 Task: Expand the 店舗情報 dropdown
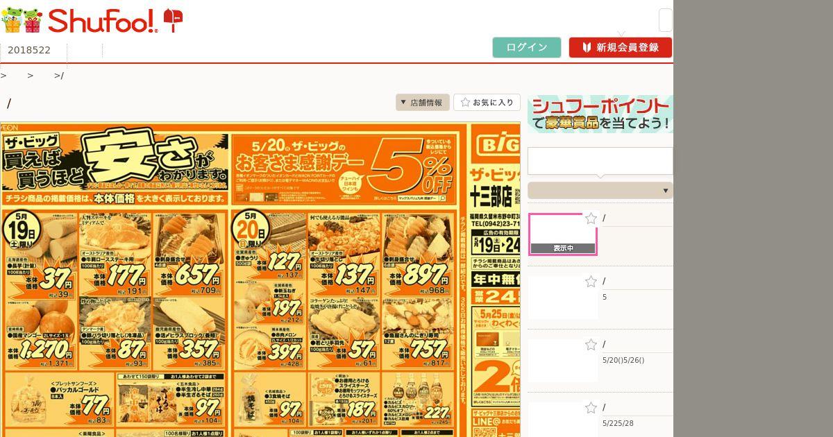[423, 102]
